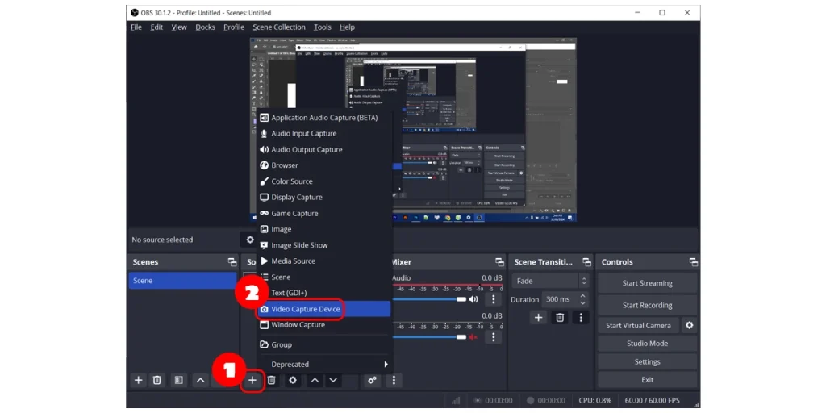
Task: Choose Image Slide Show source
Action: pyautogui.click(x=324, y=245)
